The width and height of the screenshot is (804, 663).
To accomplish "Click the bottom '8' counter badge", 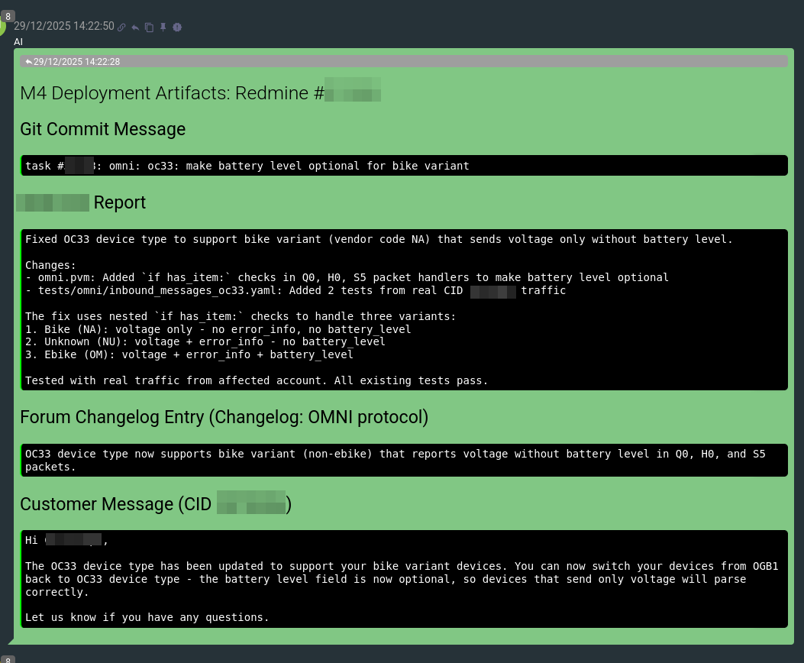I will pyautogui.click(x=8, y=658).
